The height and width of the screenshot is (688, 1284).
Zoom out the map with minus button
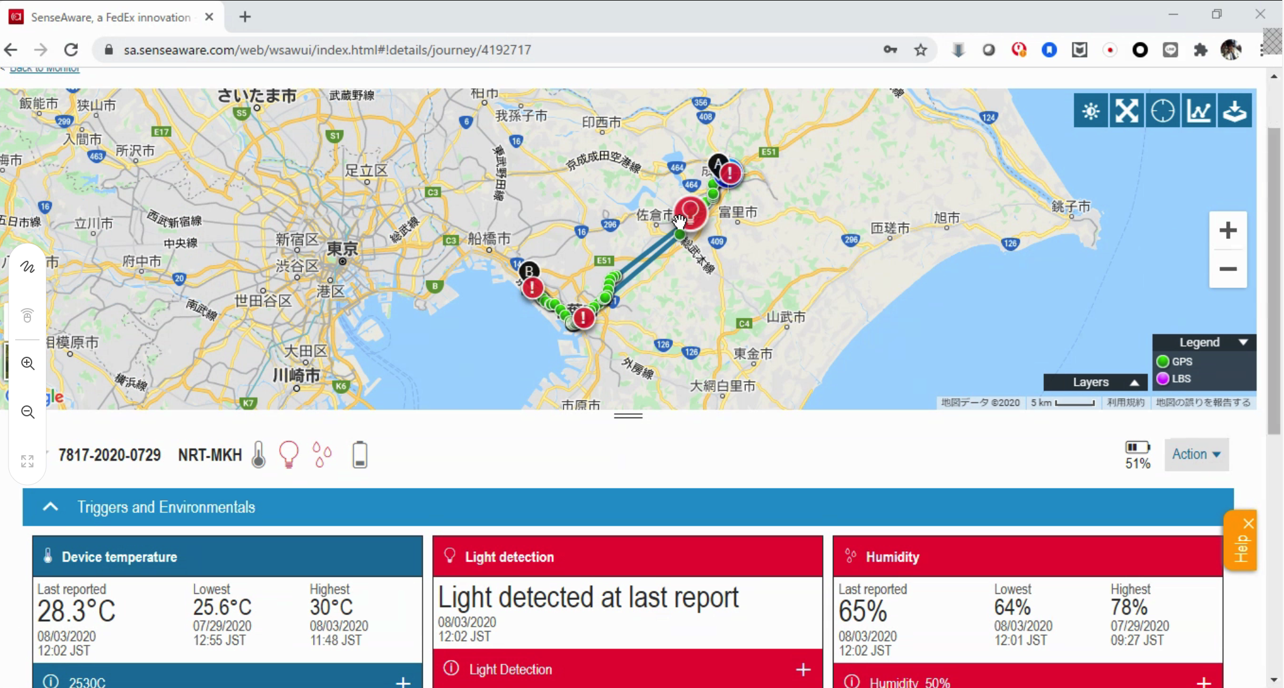pyautogui.click(x=1228, y=269)
